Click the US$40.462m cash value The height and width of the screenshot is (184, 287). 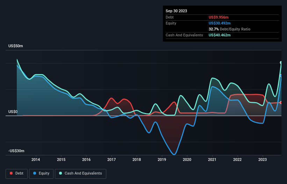coord(220,35)
